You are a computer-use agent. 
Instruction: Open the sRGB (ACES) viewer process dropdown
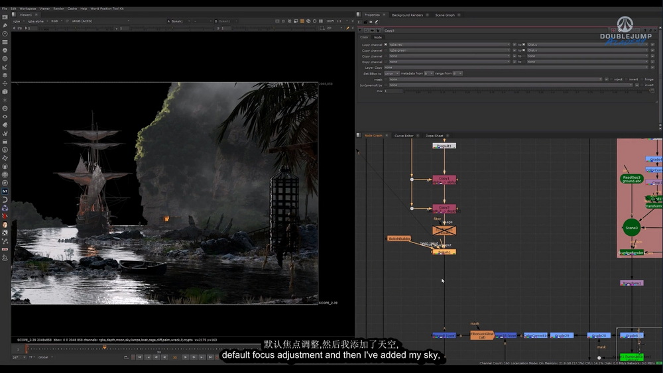tap(100, 21)
